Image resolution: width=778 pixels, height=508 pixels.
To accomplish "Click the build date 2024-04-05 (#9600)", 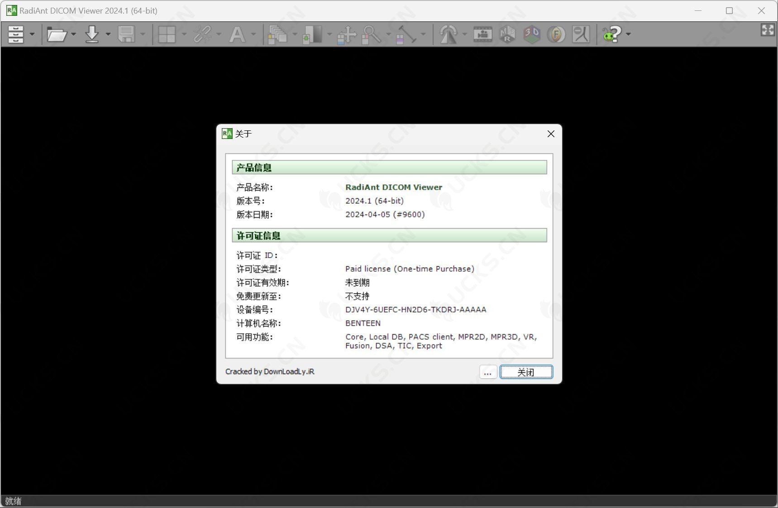I will [385, 214].
